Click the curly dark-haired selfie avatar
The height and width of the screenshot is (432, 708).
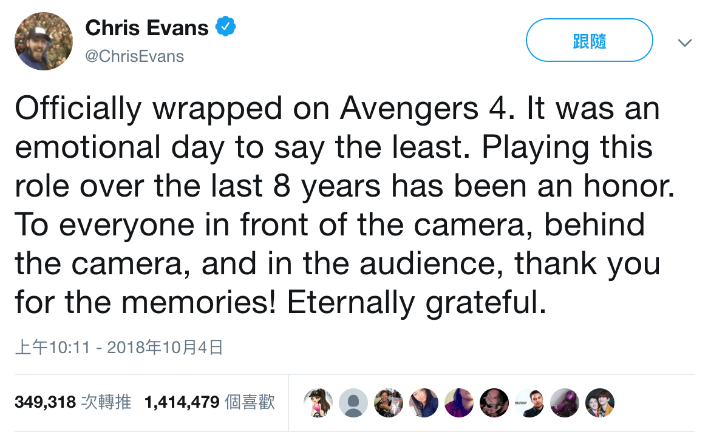coord(423,402)
